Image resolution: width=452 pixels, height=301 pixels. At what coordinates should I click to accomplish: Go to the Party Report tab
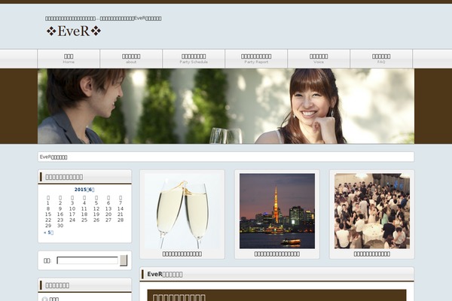point(256,59)
